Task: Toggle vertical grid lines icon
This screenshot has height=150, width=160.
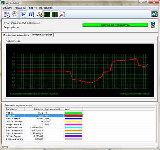Action: tap(55, 15)
